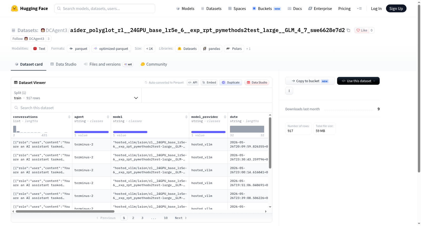Click the conversations lengths histogram
This screenshot has width=421, height=226.
point(30,129)
